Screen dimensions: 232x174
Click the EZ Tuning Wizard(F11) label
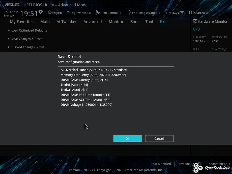(x=147, y=13)
